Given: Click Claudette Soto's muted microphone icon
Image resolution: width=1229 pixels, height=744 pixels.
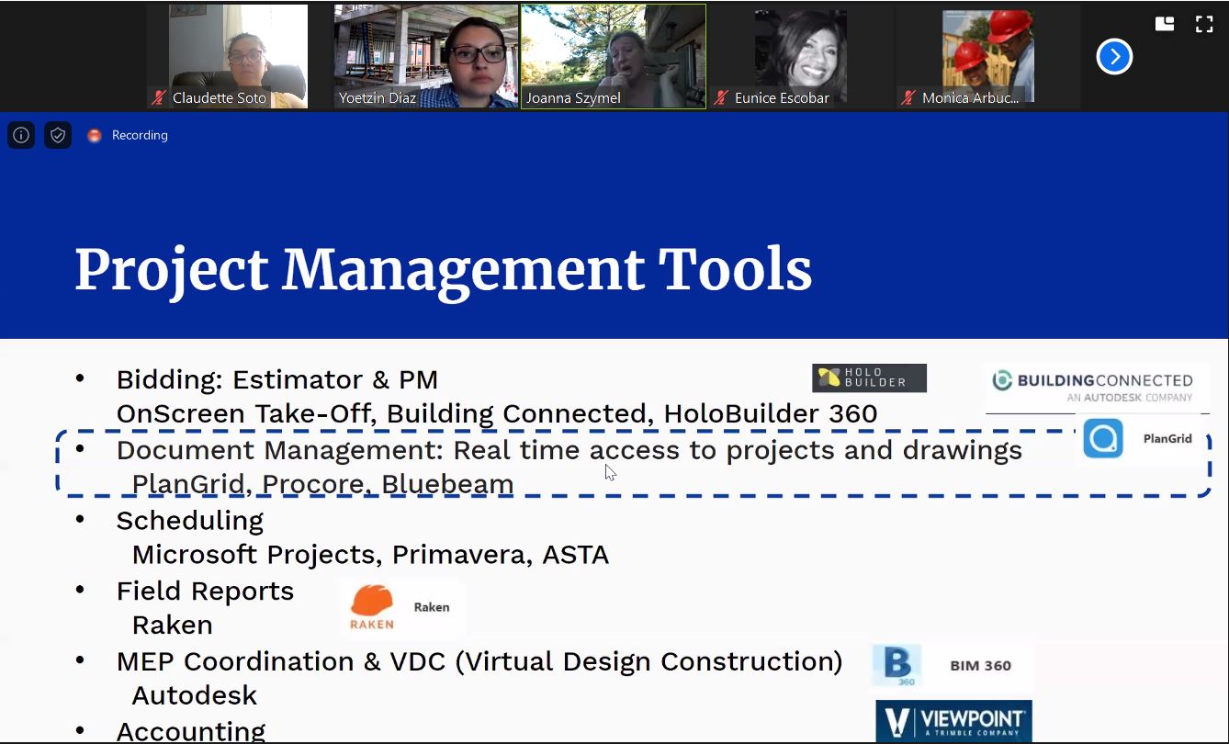Looking at the screenshot, I should point(160,97).
